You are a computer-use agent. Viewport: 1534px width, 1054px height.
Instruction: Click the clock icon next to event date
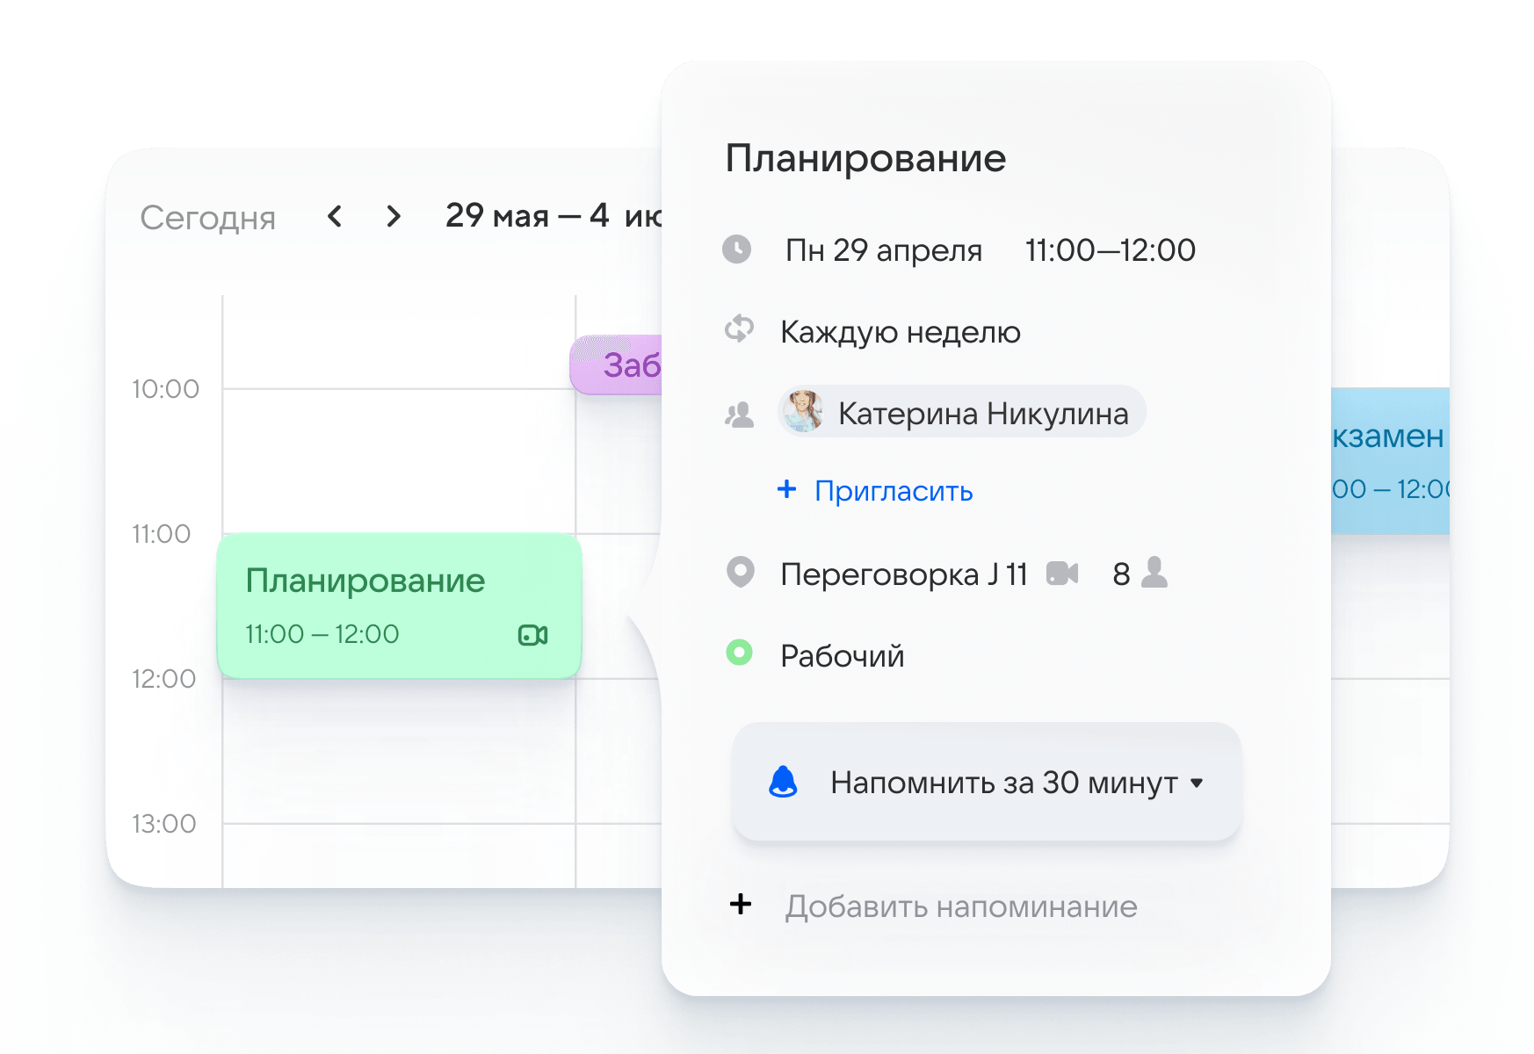point(738,249)
